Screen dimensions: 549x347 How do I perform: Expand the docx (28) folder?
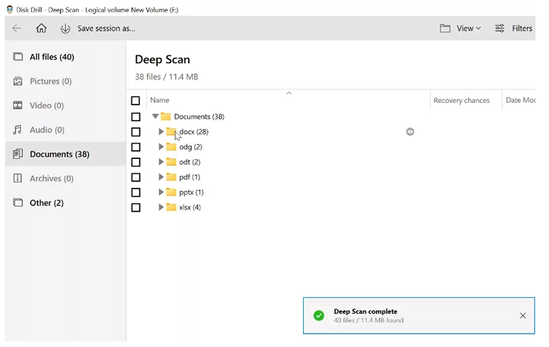point(161,131)
